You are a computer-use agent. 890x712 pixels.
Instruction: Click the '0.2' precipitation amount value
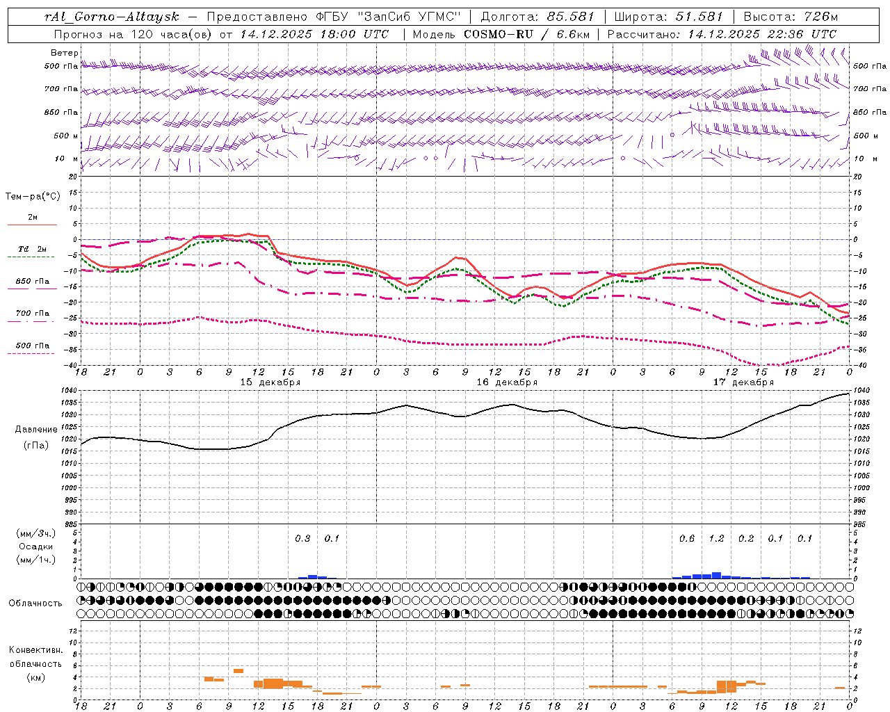[x=746, y=539]
